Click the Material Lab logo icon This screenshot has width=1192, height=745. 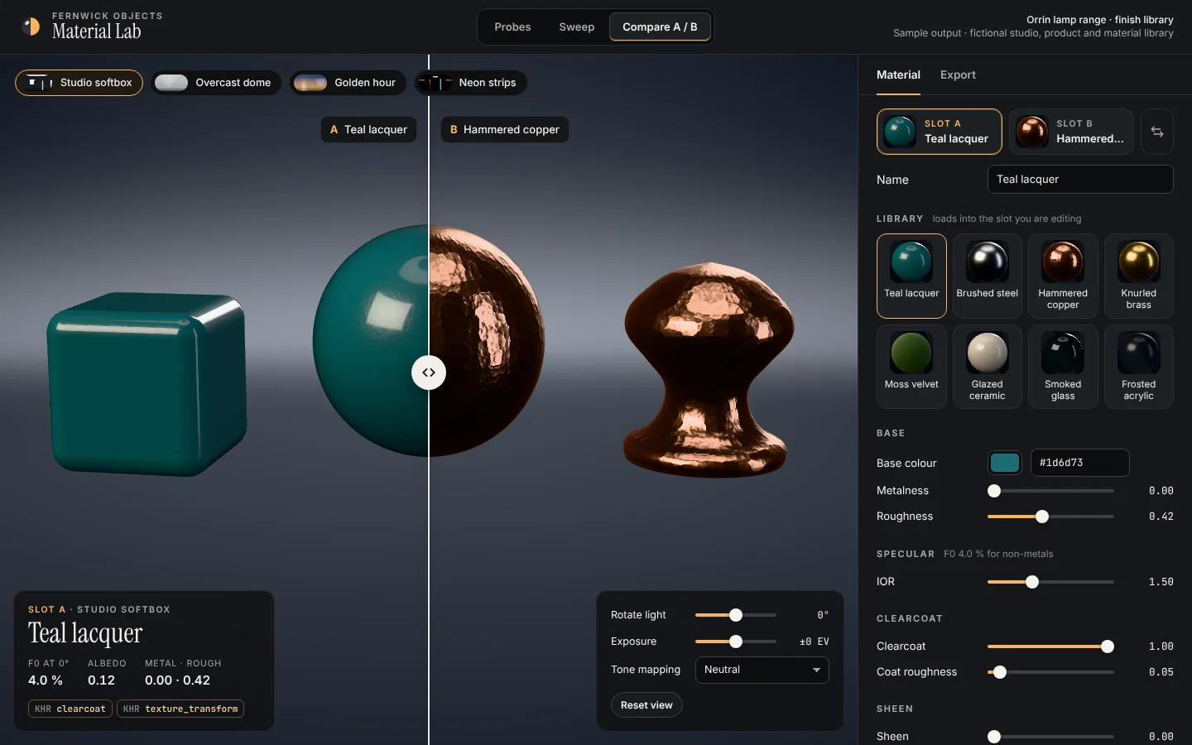coord(31,26)
